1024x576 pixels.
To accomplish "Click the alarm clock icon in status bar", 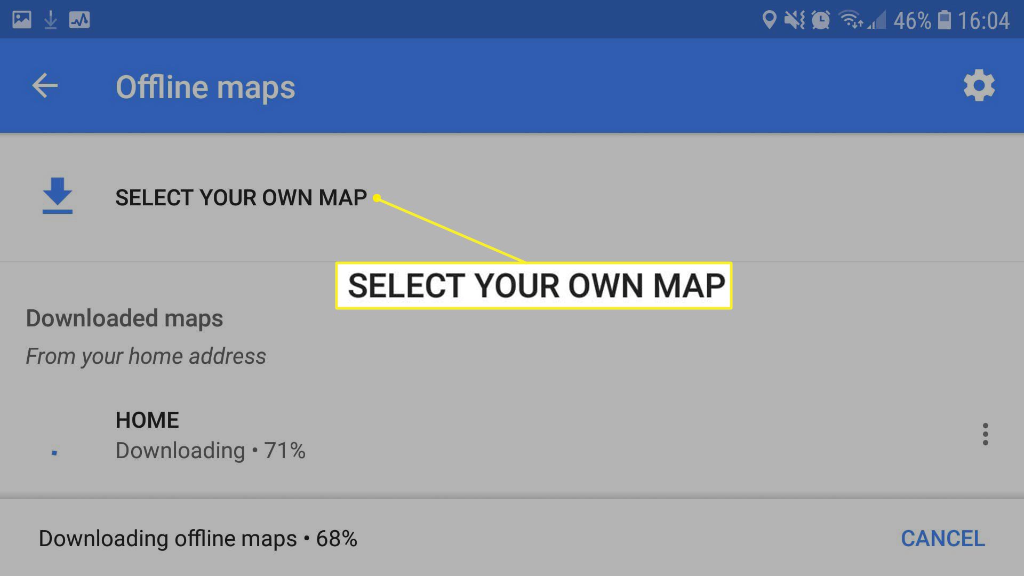I will pos(819,19).
